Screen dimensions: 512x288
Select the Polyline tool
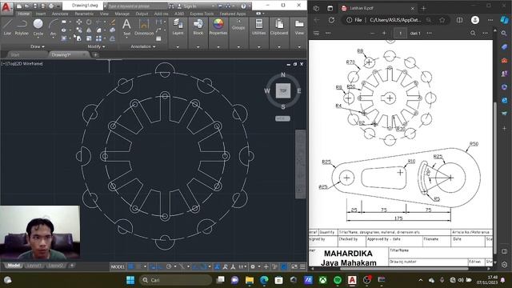(x=22, y=26)
